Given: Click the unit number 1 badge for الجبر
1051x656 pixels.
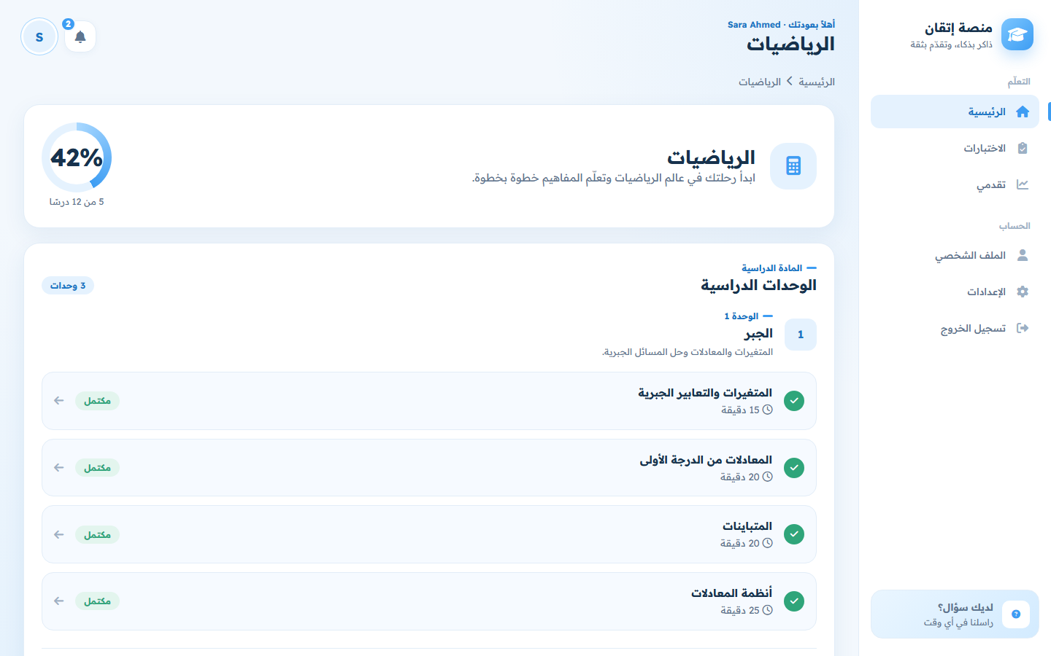Looking at the screenshot, I should click(x=801, y=335).
